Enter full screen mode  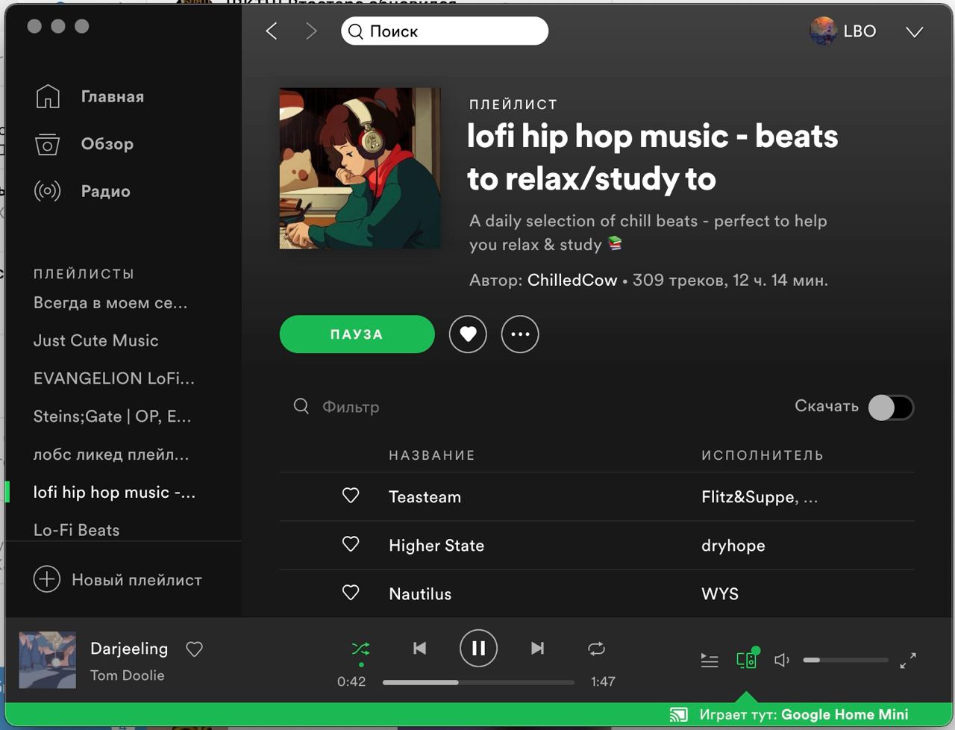[908, 661]
